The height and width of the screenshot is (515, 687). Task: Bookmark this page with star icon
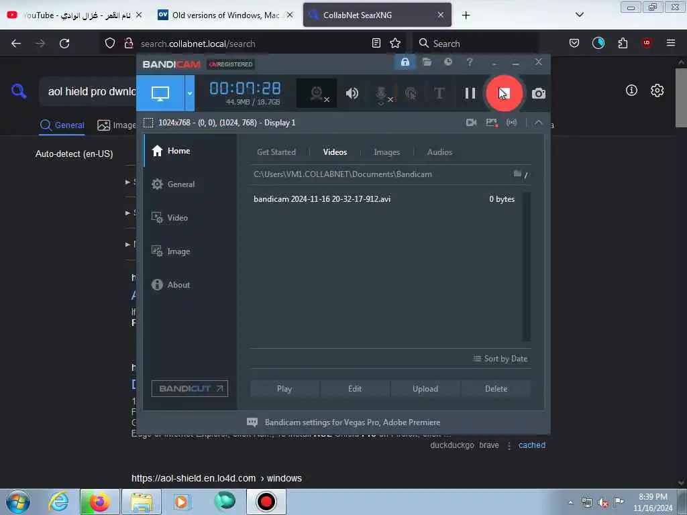pos(395,44)
